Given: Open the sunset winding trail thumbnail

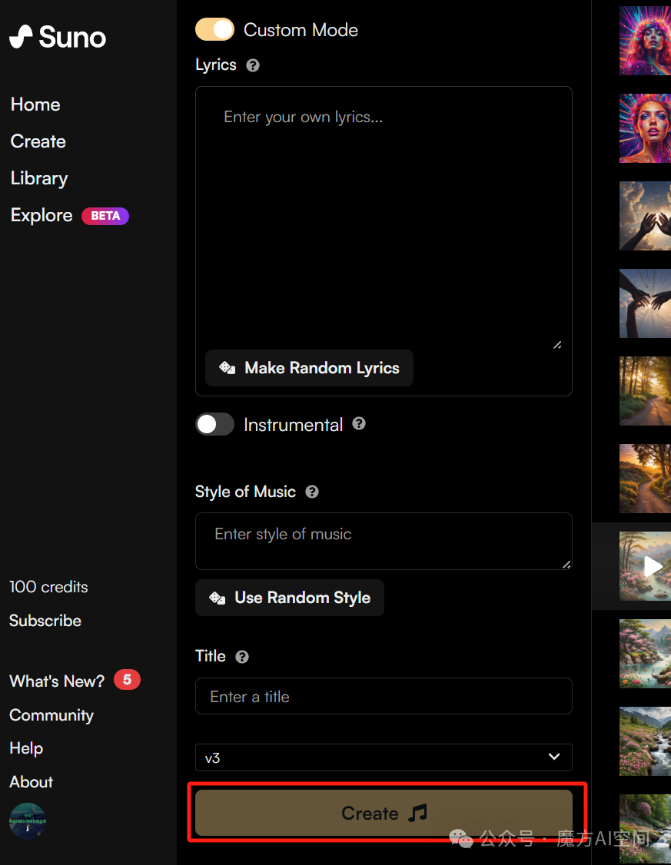Looking at the screenshot, I should click(x=645, y=479).
